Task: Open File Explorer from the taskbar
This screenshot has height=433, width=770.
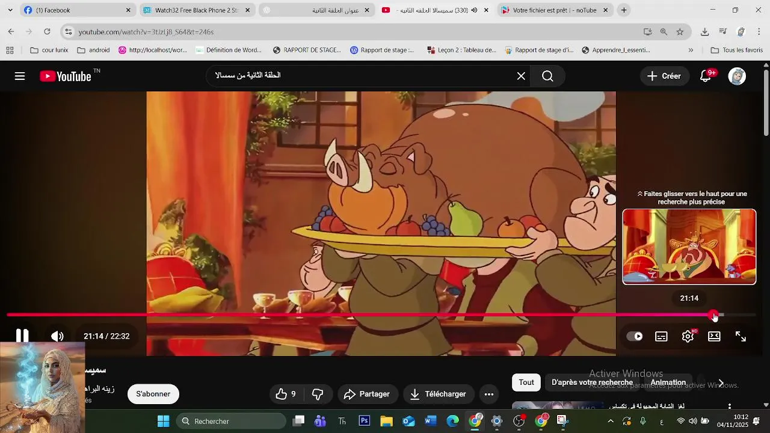Action: click(386, 421)
